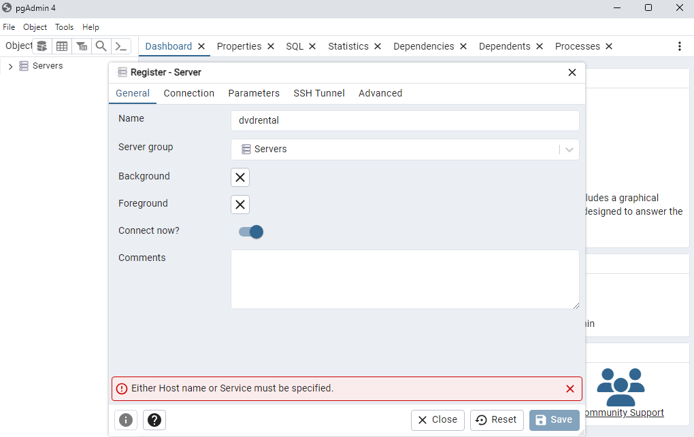Close the Processes tab with its X

click(609, 46)
